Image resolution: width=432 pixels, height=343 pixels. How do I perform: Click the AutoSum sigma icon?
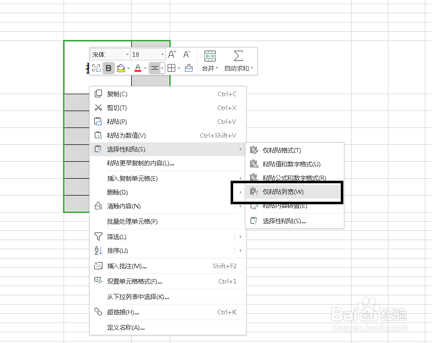238,56
